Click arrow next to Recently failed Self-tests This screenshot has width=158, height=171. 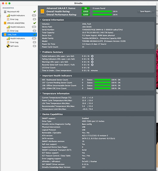[92, 65]
